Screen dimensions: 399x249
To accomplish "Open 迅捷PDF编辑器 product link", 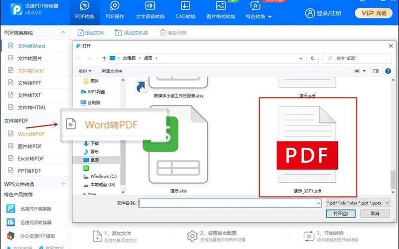I will pyautogui.click(x=28, y=209).
